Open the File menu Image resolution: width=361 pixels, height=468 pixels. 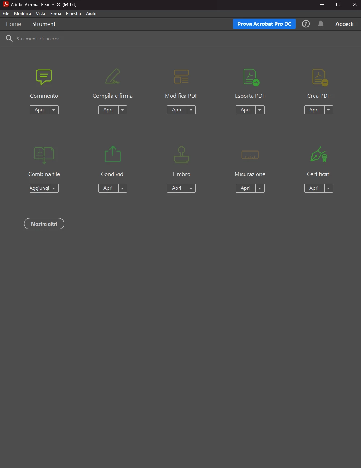[6, 13]
